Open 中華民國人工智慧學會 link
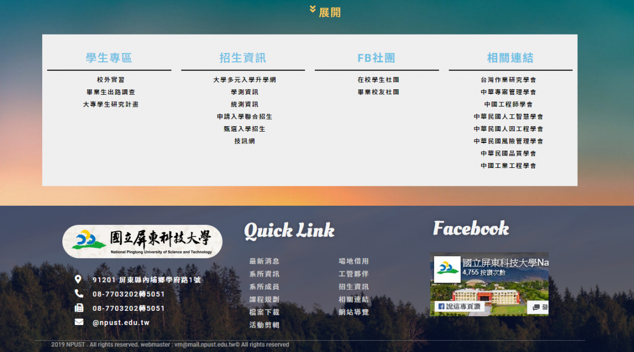 (508, 116)
